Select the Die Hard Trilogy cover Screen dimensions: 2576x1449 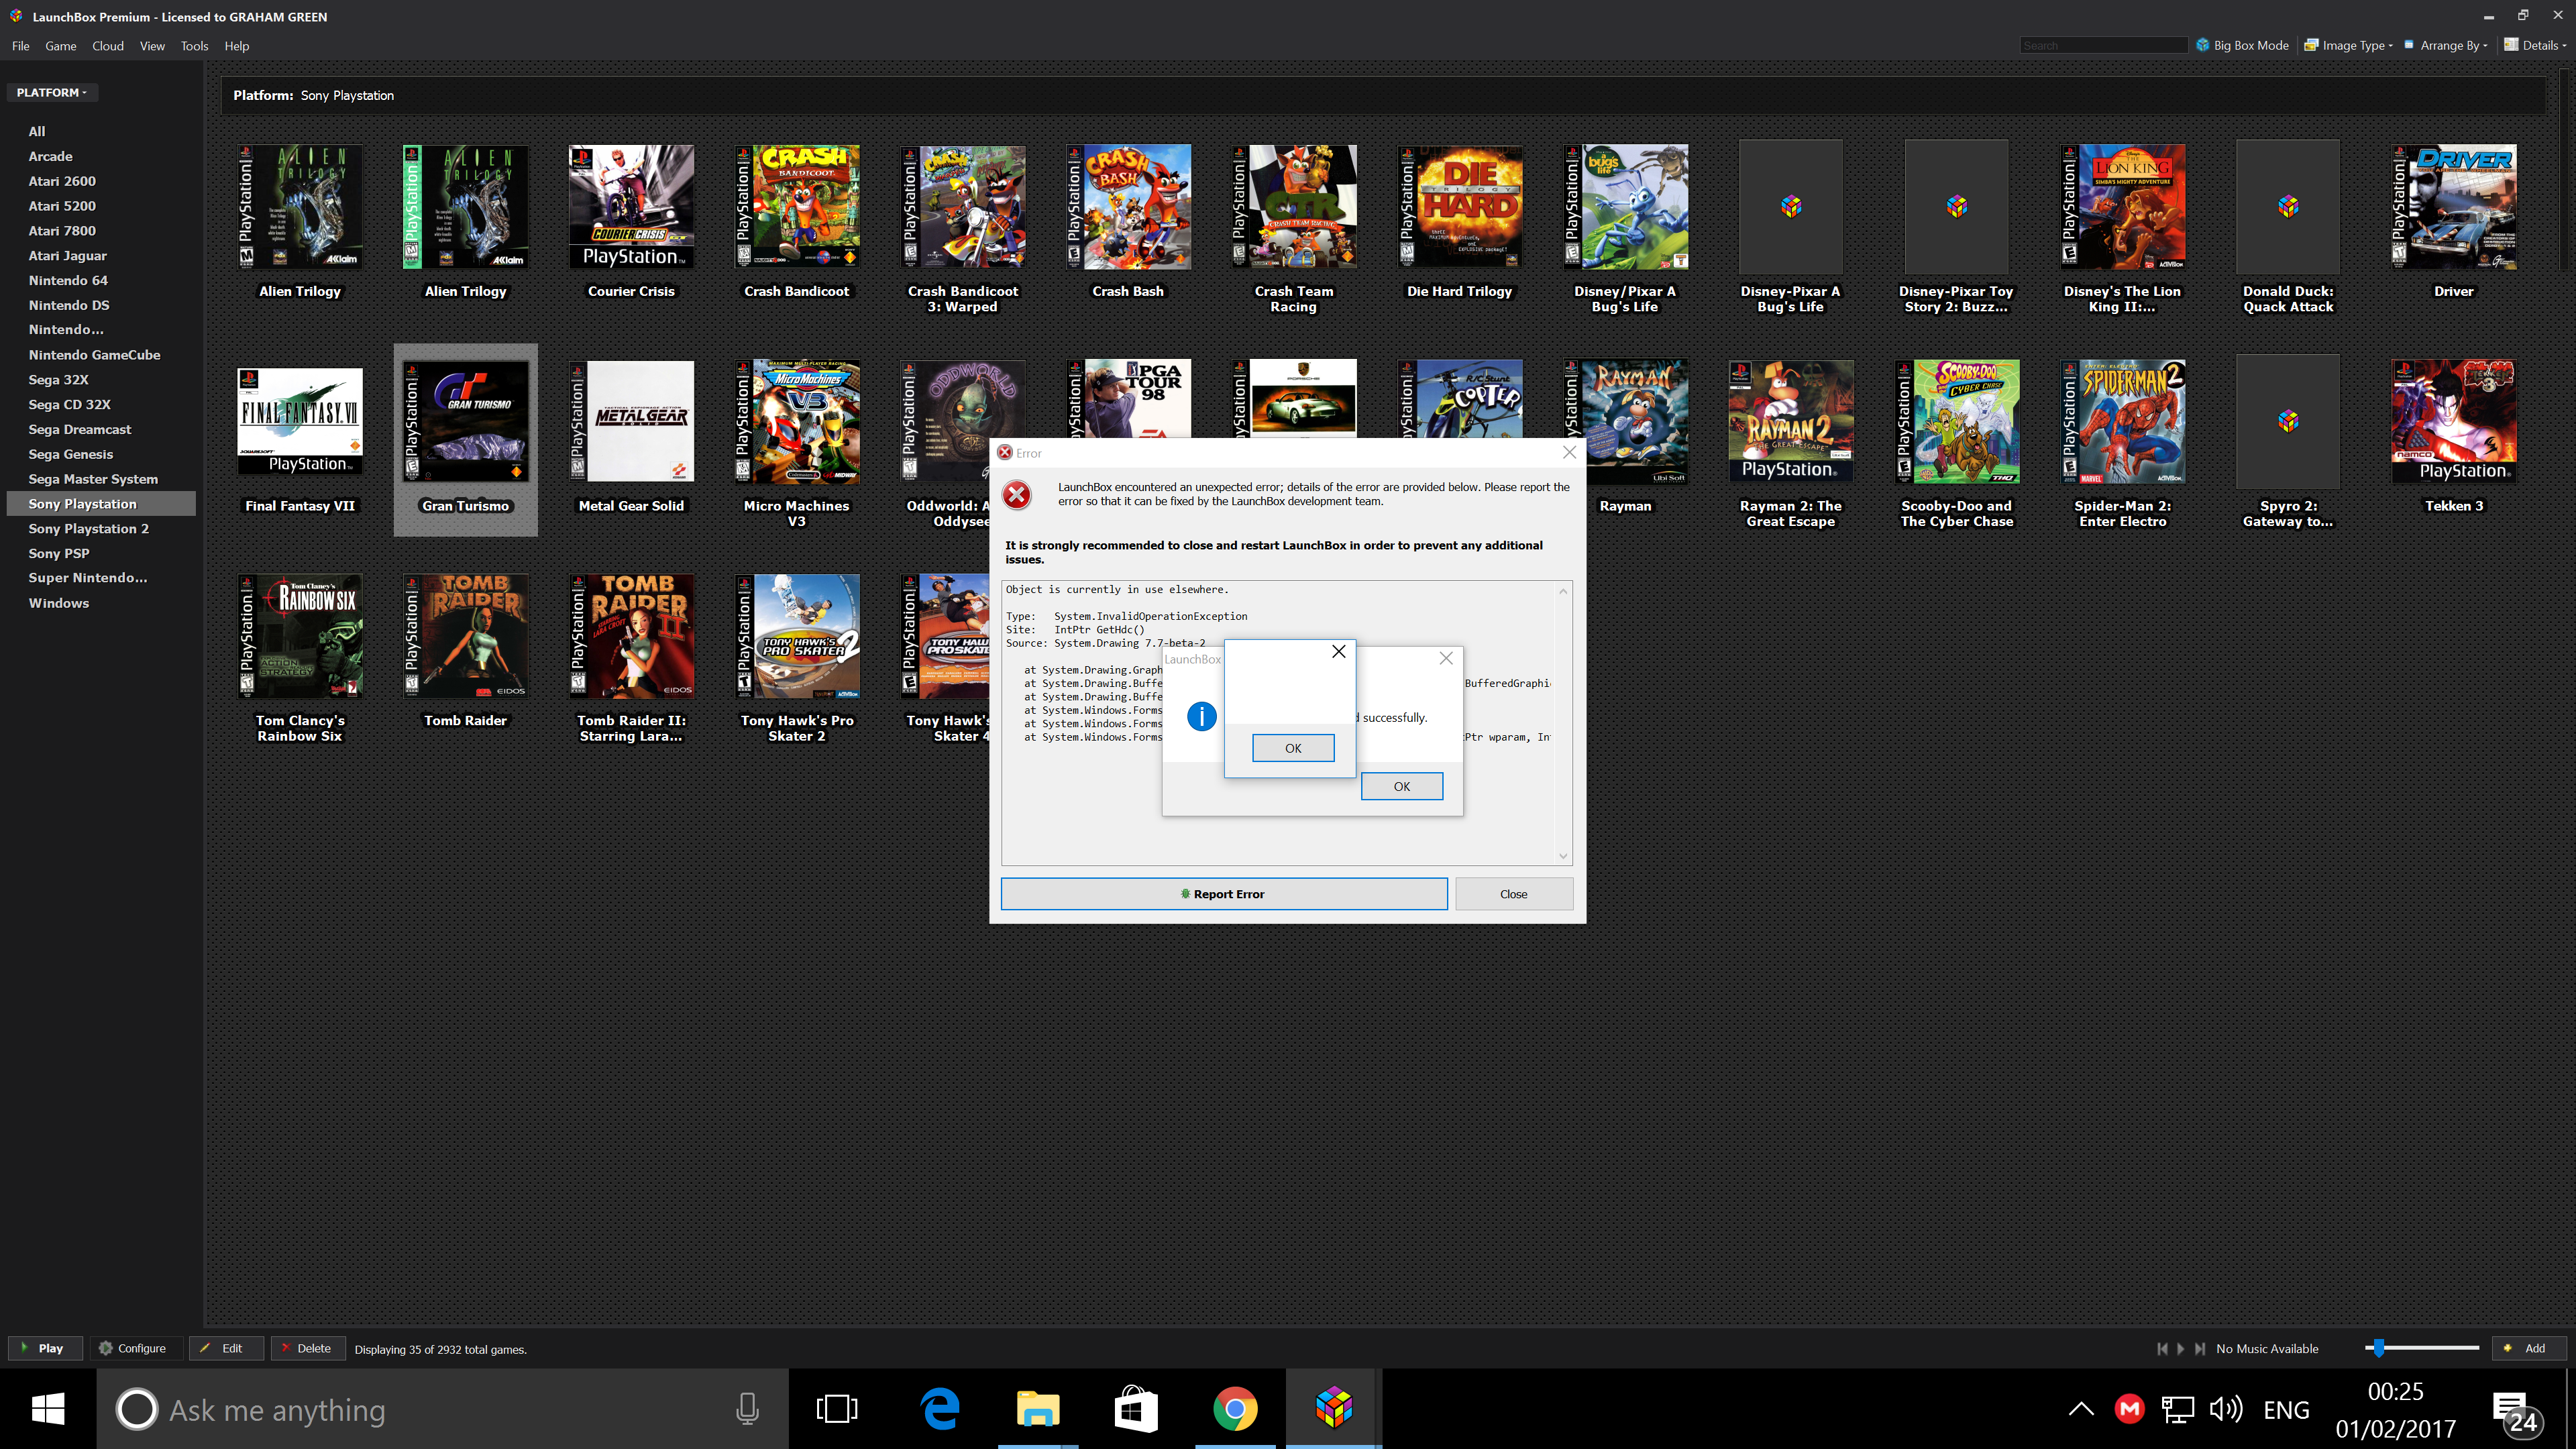(x=1459, y=207)
